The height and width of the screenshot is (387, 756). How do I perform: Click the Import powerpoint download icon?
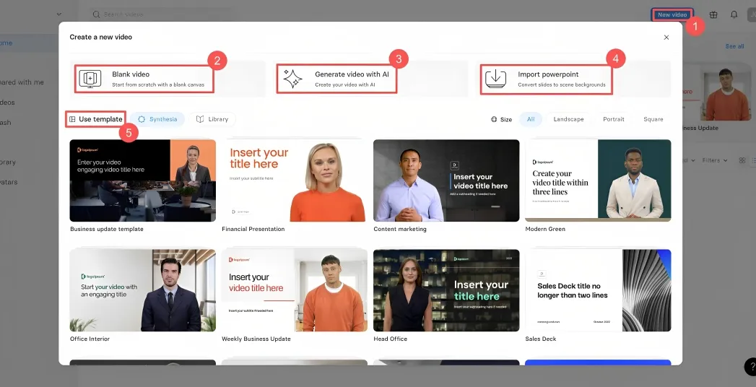[x=495, y=79]
